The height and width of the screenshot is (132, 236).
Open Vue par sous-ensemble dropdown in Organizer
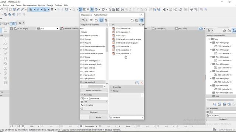tap(94, 25)
